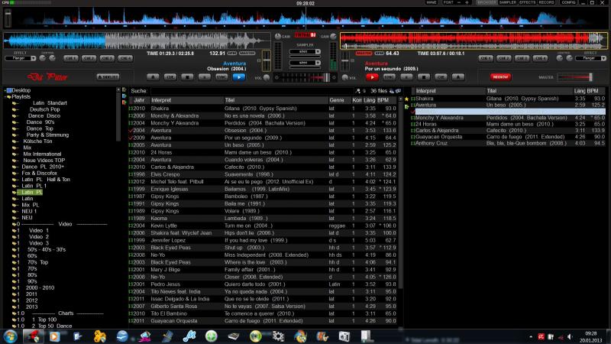
Task: Open the Kölsche Tön playlist folder
Action: (37, 141)
